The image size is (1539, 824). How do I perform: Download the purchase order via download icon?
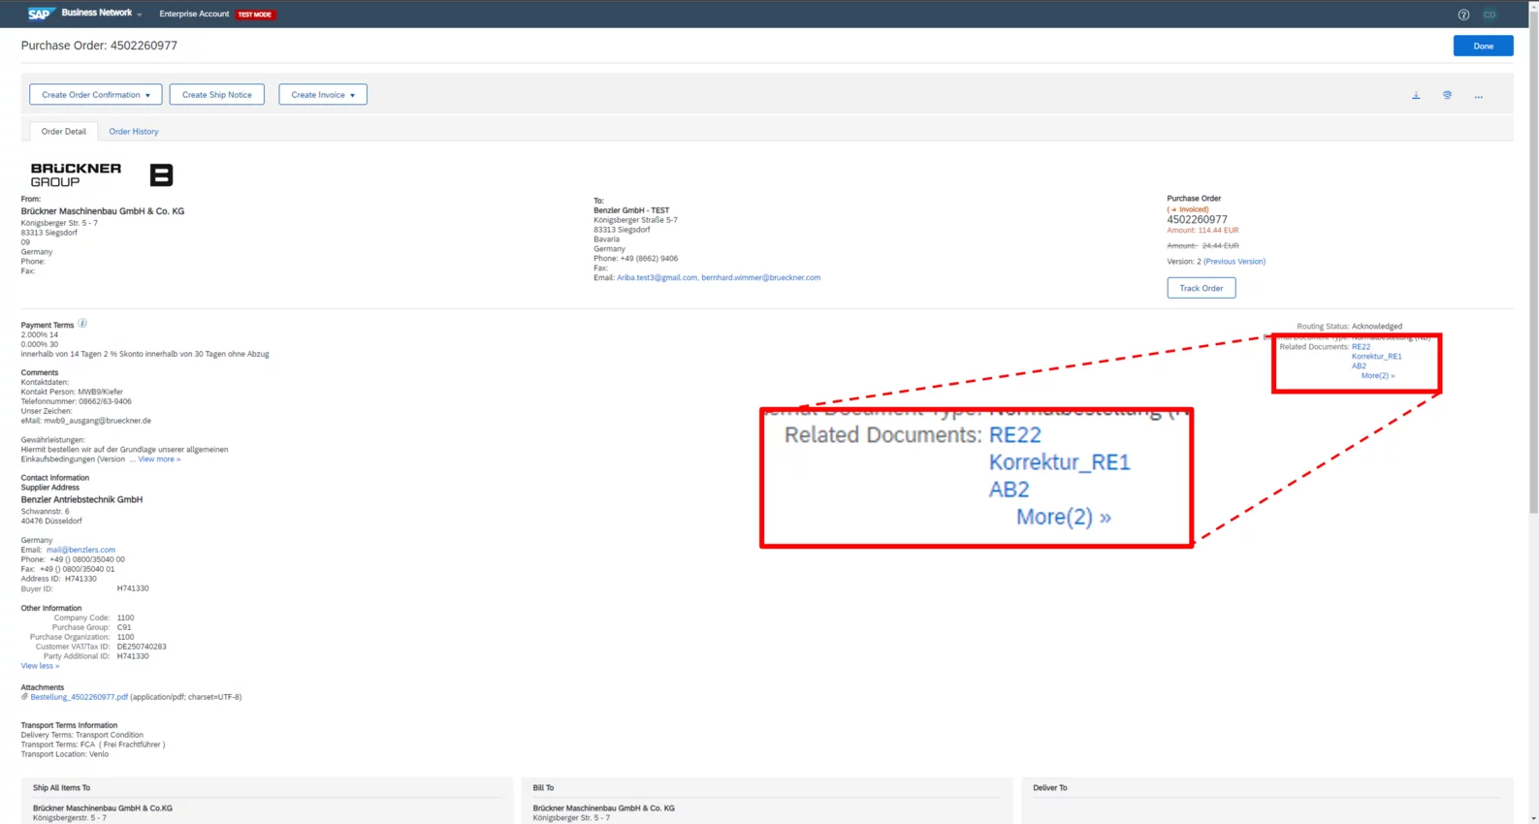[1416, 96]
